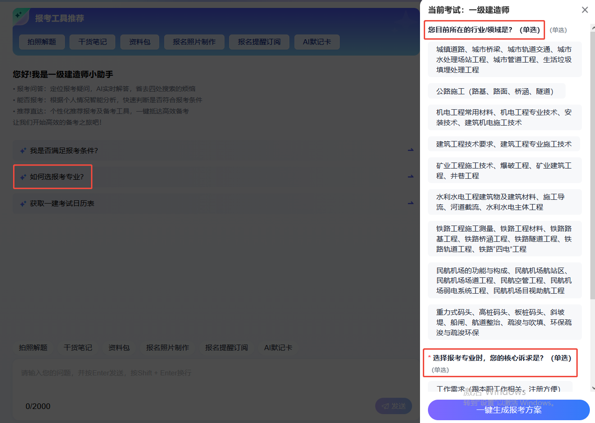This screenshot has width=595, height=423.
Task: Click arrow icon beside 如何选报考专业
Action: [x=411, y=177]
